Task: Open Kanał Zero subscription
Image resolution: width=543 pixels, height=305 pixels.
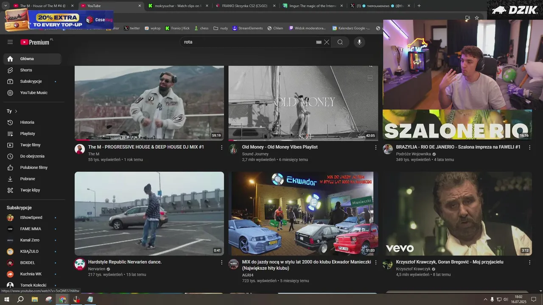Action: pos(32,240)
